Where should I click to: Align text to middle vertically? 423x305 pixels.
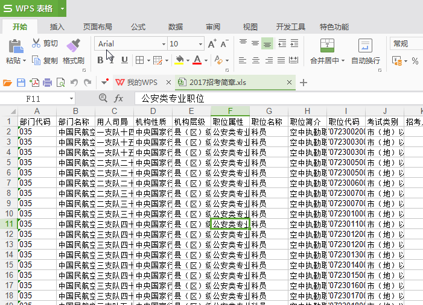[x=255, y=43]
